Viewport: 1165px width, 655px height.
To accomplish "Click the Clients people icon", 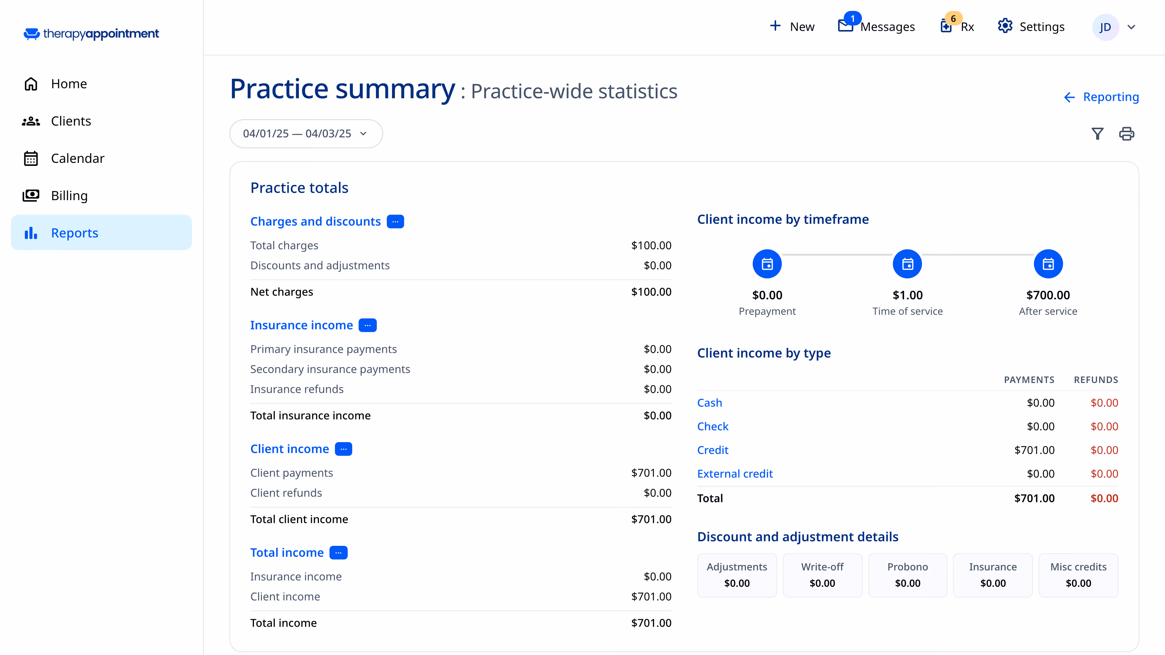I will [x=31, y=121].
